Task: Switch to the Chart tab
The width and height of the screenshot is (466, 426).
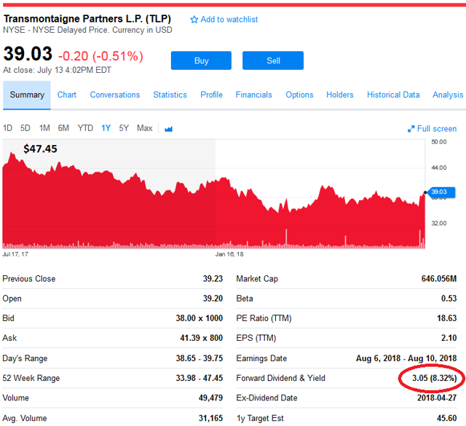Action: point(67,95)
